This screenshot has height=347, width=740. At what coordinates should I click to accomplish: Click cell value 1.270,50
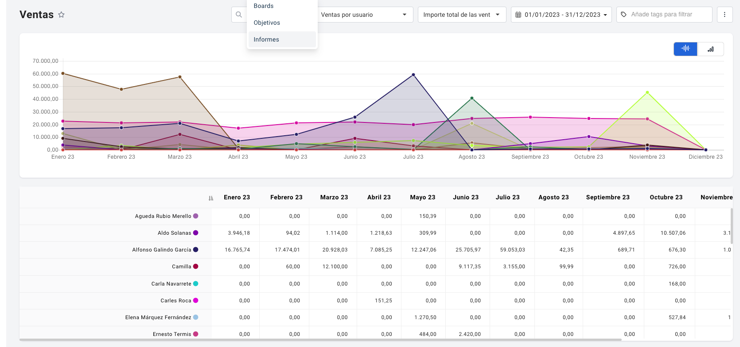coord(425,317)
